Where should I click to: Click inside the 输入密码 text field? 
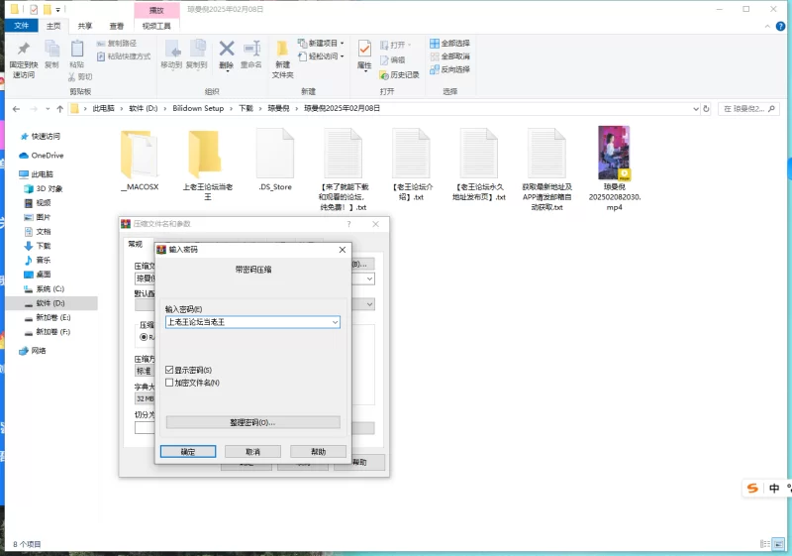click(x=246, y=322)
